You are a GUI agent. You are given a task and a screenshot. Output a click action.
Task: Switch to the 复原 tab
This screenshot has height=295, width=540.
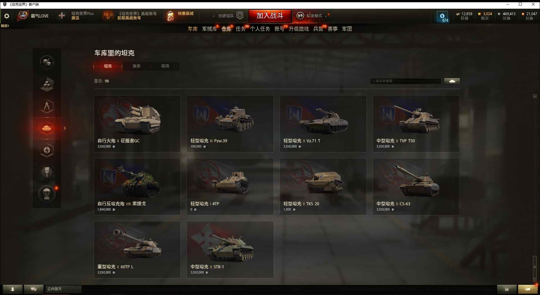[137, 66]
